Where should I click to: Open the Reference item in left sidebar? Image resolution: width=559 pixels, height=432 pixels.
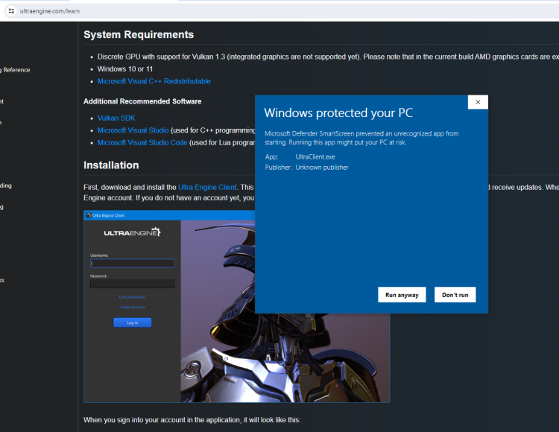[16, 70]
